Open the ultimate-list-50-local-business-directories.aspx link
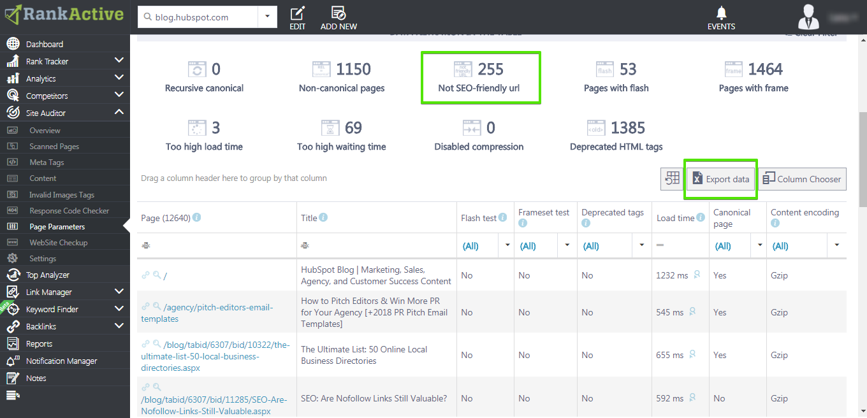This screenshot has height=418, width=867. (x=215, y=356)
